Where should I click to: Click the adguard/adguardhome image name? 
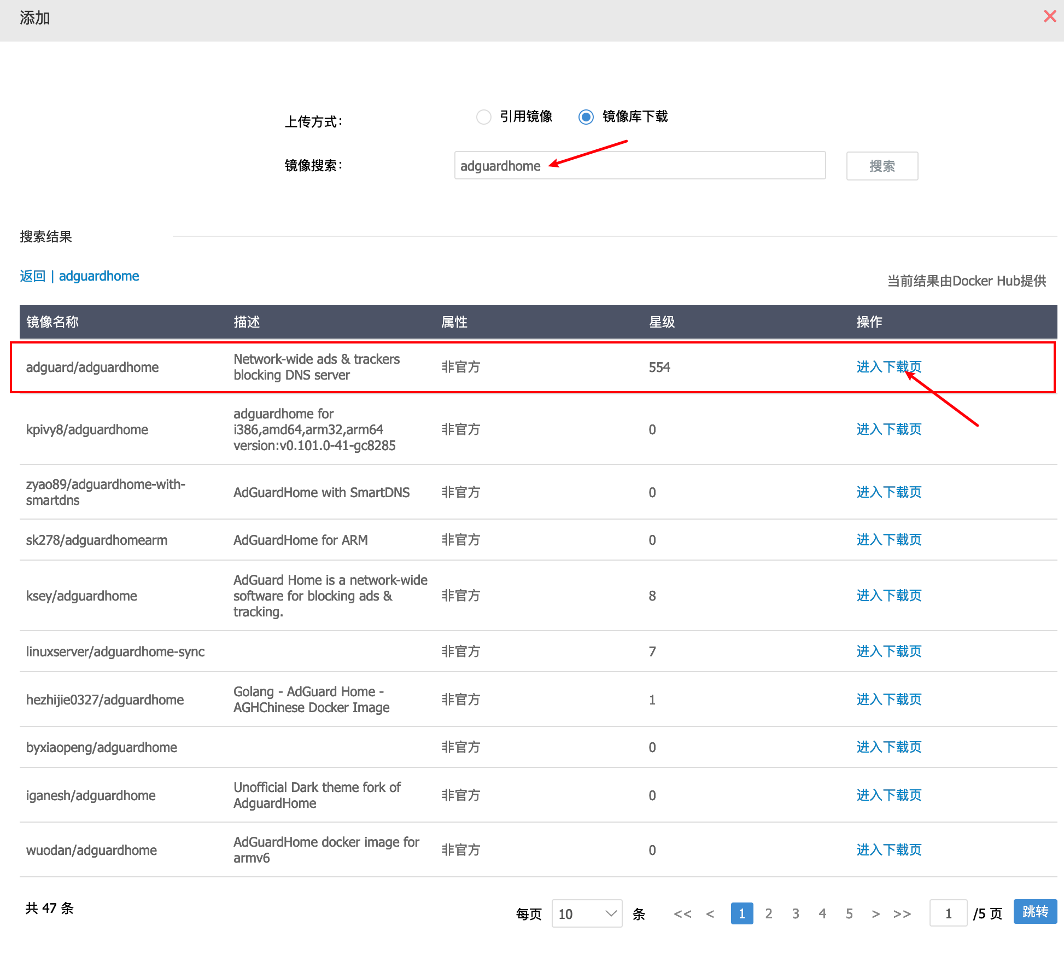click(x=92, y=367)
